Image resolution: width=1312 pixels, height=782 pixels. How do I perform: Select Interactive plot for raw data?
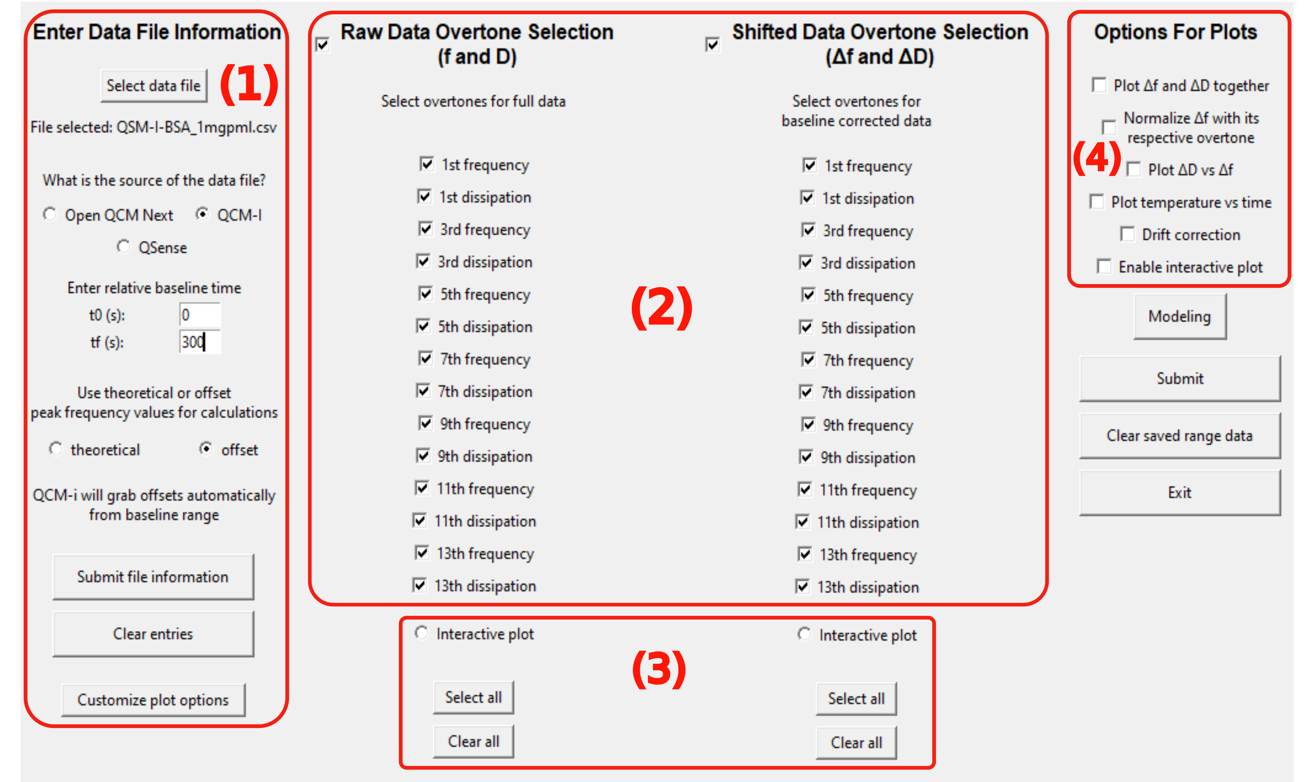(x=421, y=633)
